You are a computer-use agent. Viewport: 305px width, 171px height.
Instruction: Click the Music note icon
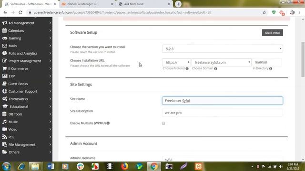[x=4, y=122]
